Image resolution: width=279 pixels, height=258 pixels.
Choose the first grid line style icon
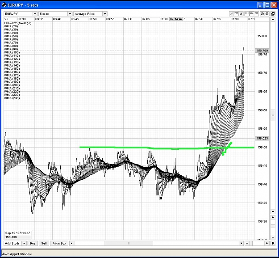(x=247, y=14)
